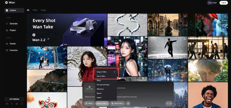Open the underwater dancing couple thumbnail
Image resolution: width=231 pixels, height=108 pixels.
click(x=47, y=58)
